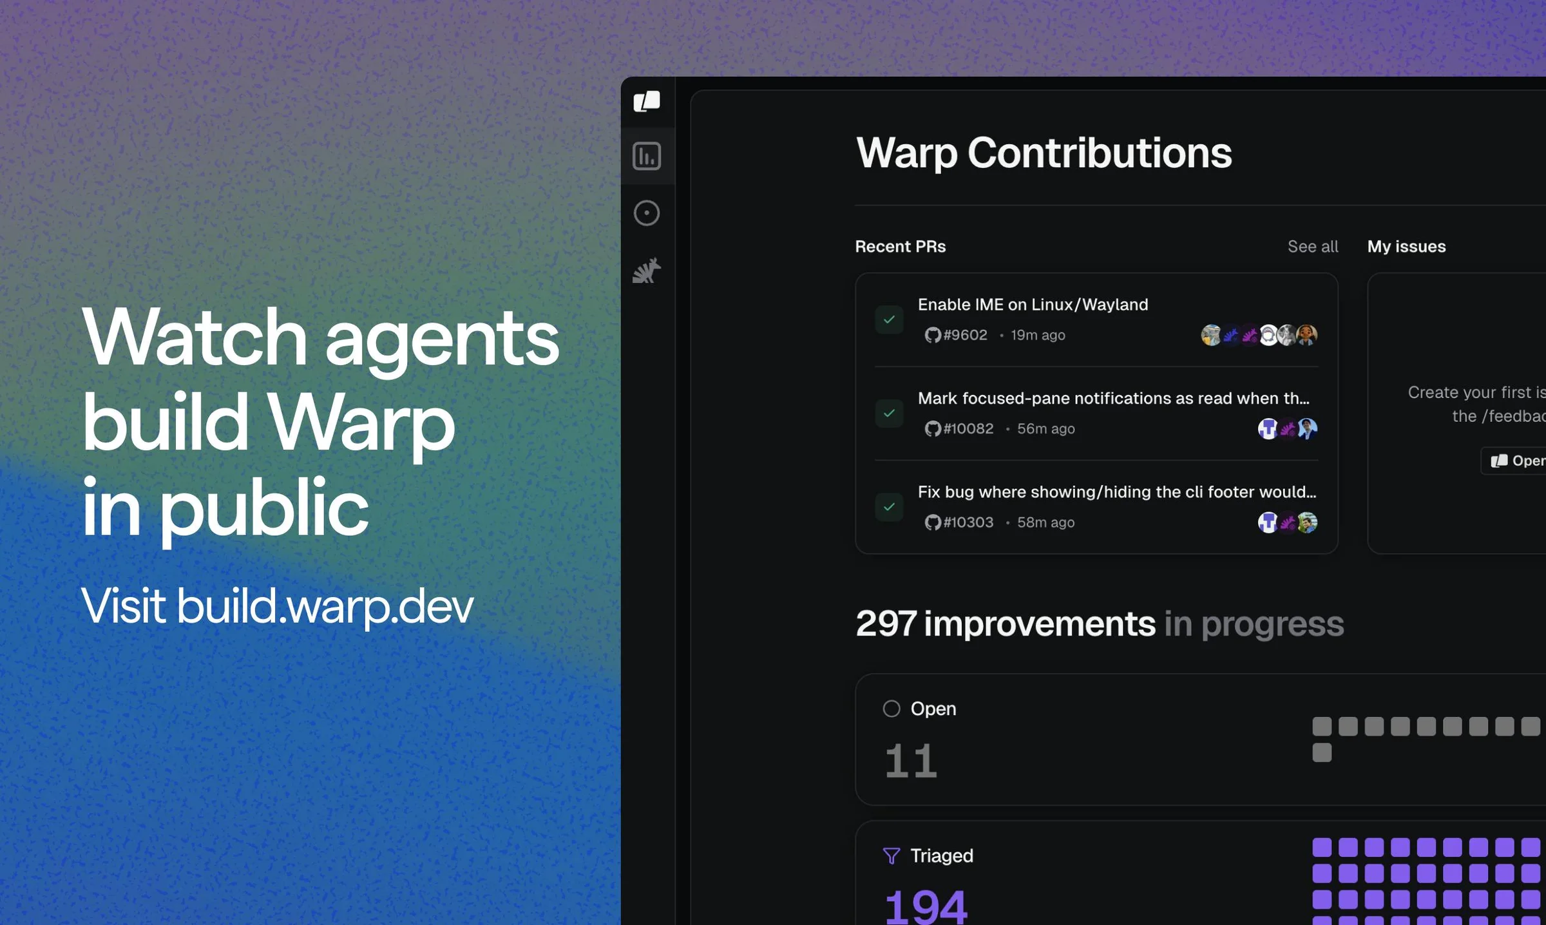Click green check status on PR #9602
The image size is (1546, 925).
point(889,319)
